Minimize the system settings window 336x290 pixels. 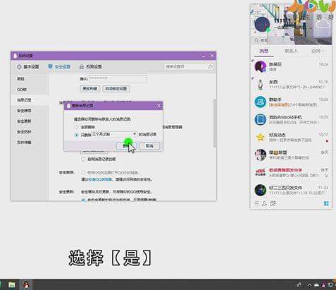coord(204,56)
